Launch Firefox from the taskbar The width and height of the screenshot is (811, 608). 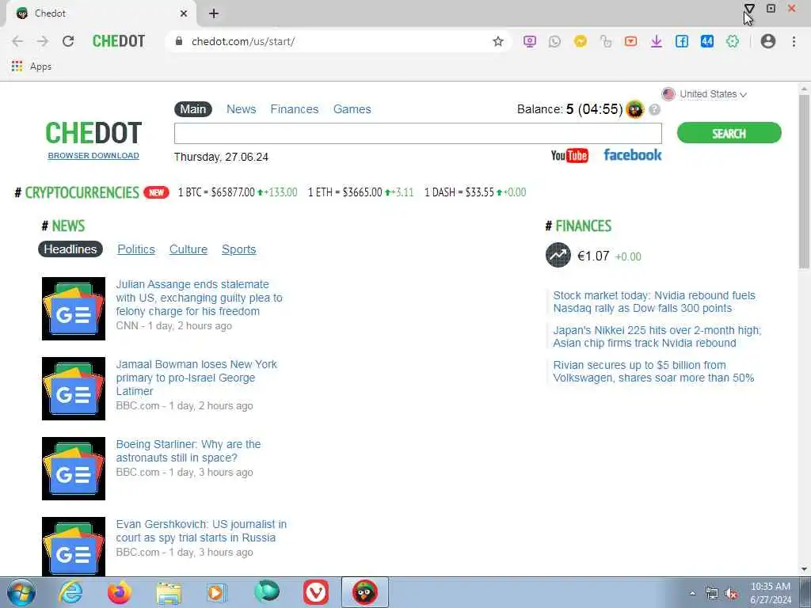[120, 592]
